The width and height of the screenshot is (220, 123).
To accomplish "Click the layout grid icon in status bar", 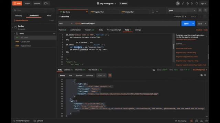I will click(x=197, y=121).
